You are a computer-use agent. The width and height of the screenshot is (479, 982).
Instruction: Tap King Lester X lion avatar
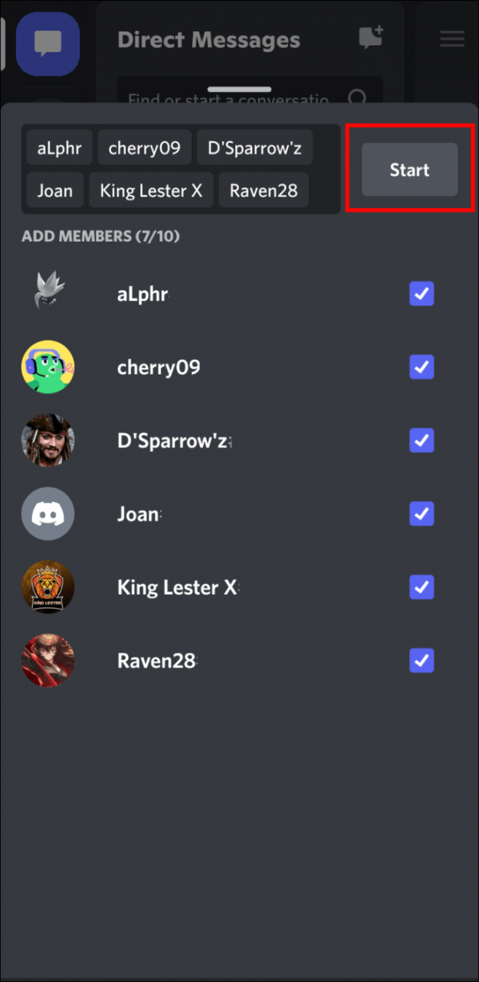click(x=48, y=587)
